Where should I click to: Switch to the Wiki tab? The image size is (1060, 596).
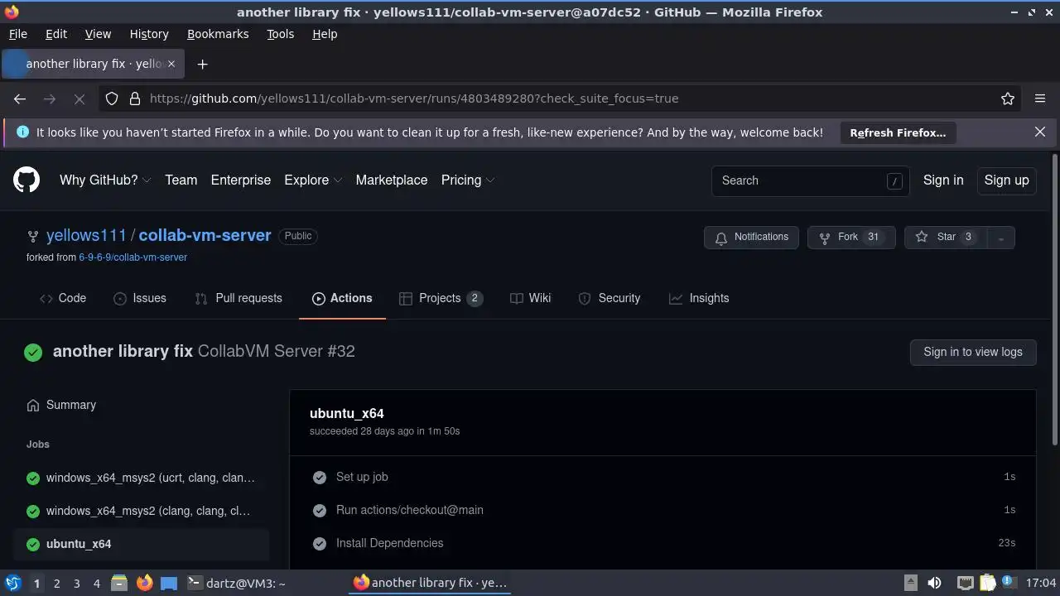pyautogui.click(x=531, y=298)
